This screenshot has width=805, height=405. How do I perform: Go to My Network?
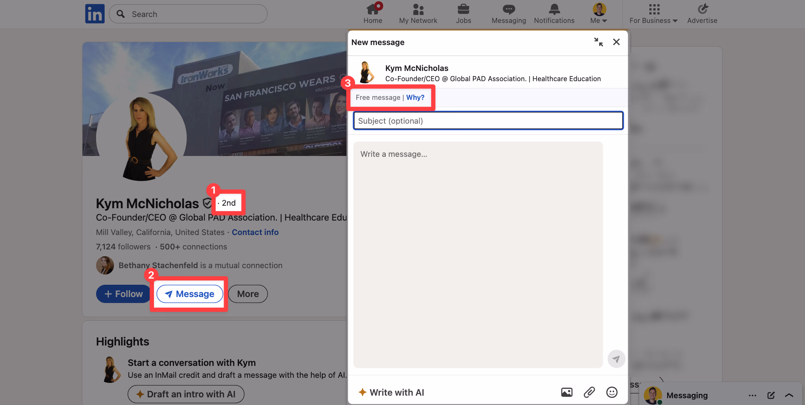click(x=418, y=14)
